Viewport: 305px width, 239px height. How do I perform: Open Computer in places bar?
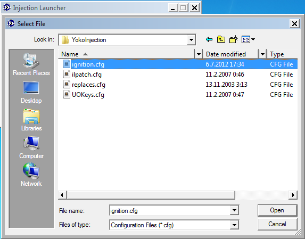pyautogui.click(x=31, y=147)
